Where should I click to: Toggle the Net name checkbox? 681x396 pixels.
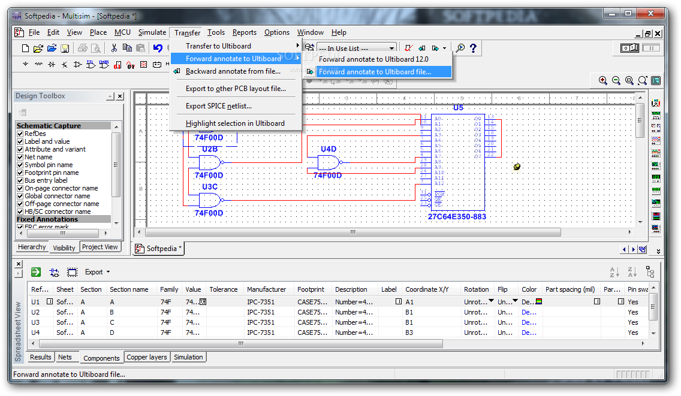pyautogui.click(x=20, y=157)
